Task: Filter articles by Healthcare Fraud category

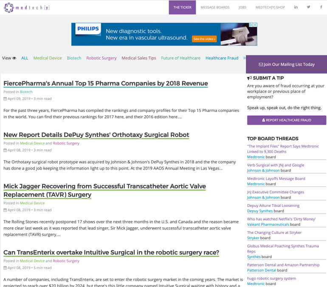Action: [x=222, y=58]
